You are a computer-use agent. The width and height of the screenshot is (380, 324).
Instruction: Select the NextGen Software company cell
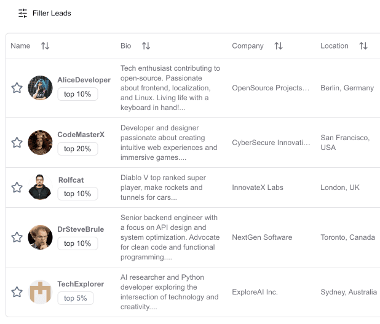click(x=262, y=237)
